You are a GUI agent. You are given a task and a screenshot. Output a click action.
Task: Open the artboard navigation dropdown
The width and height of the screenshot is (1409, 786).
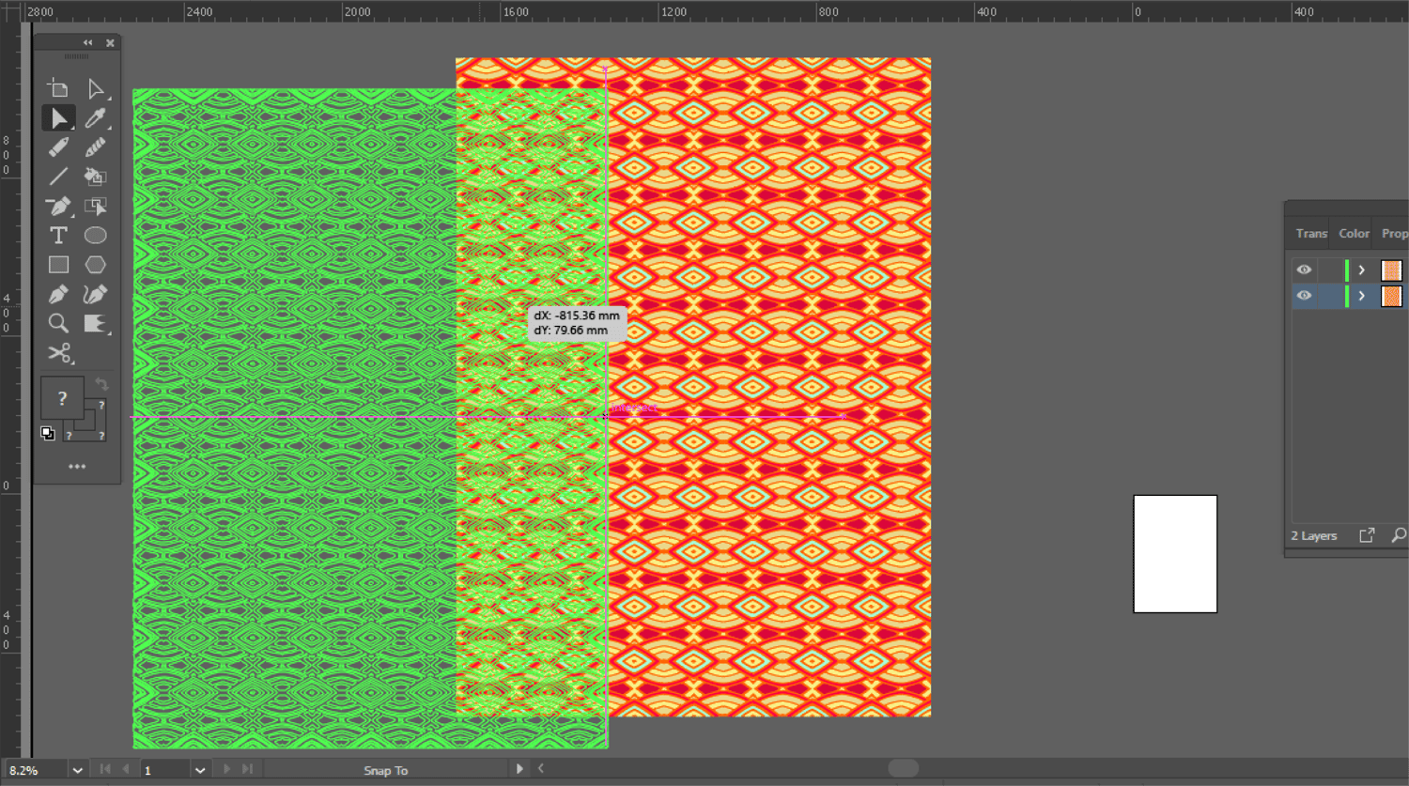coord(200,770)
